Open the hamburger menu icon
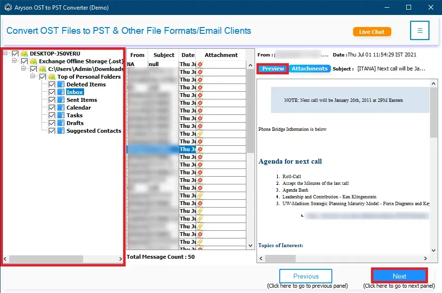Image resolution: width=442 pixels, height=293 pixels. tap(420, 30)
